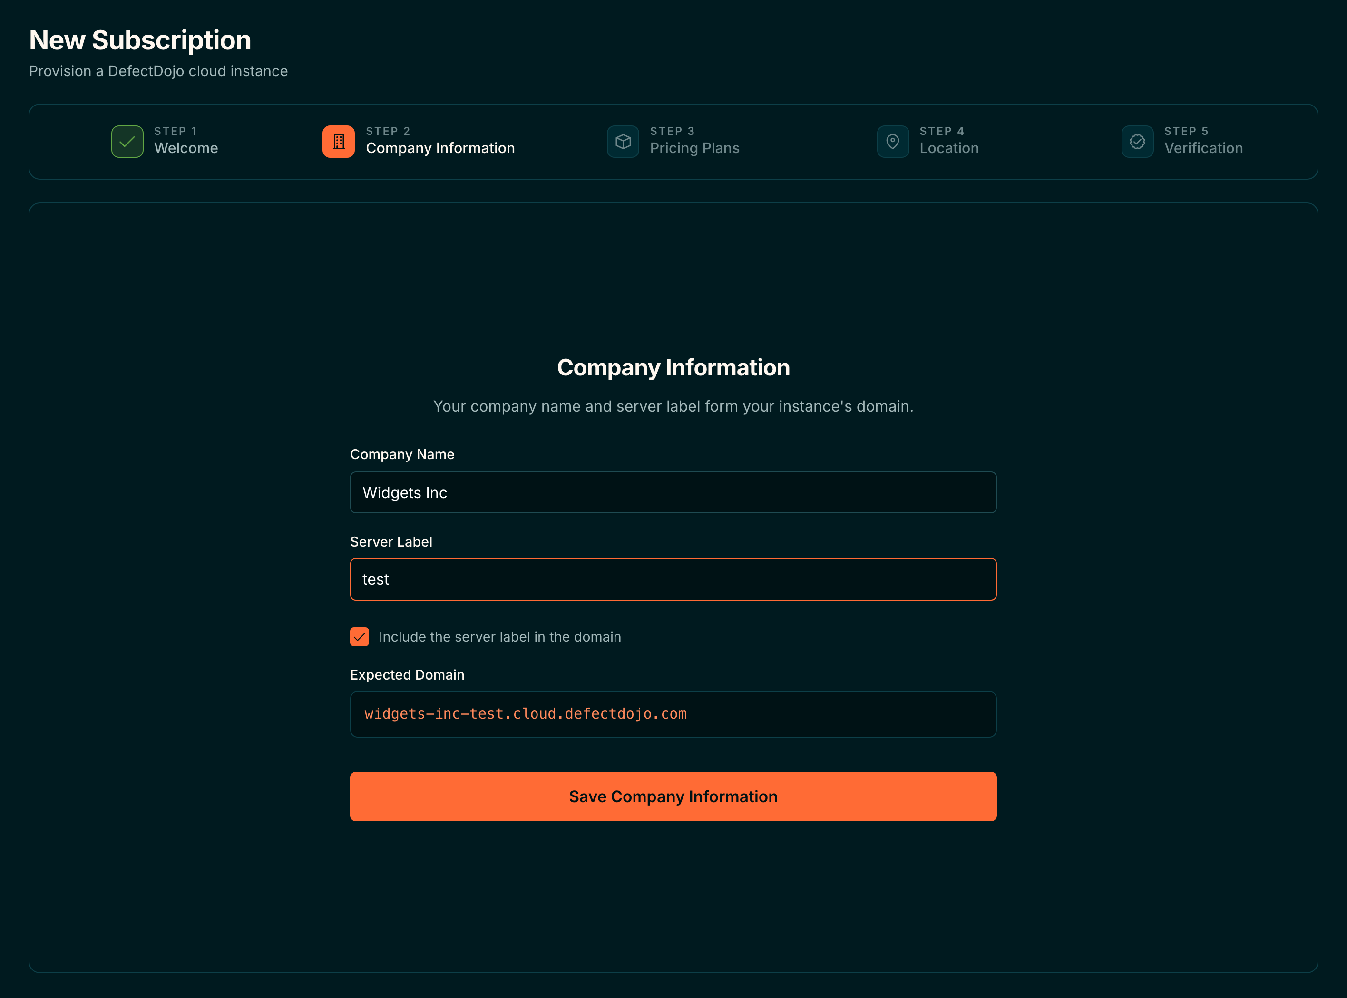Image resolution: width=1347 pixels, height=998 pixels.
Task: Click the 'Include the server label in the domain' text
Action: 500,637
